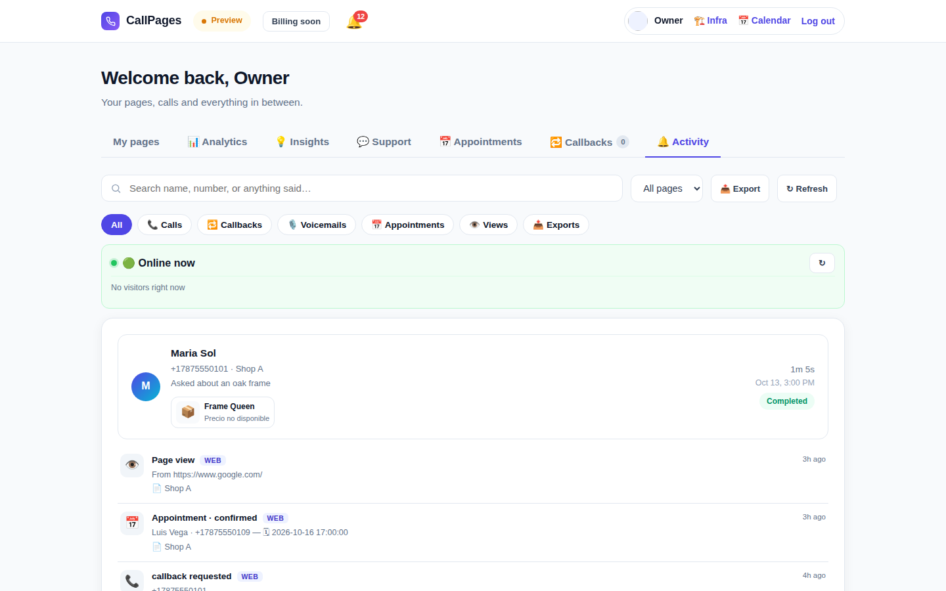Viewport: 946px width, 591px height.
Task: Click the Page view eye icon
Action: [132, 465]
